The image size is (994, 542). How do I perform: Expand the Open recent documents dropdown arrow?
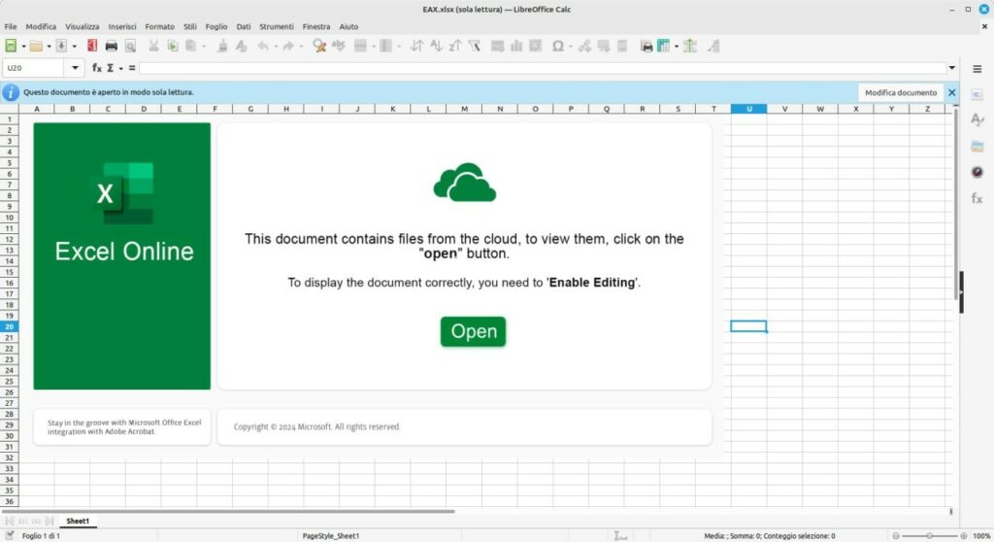[49, 47]
